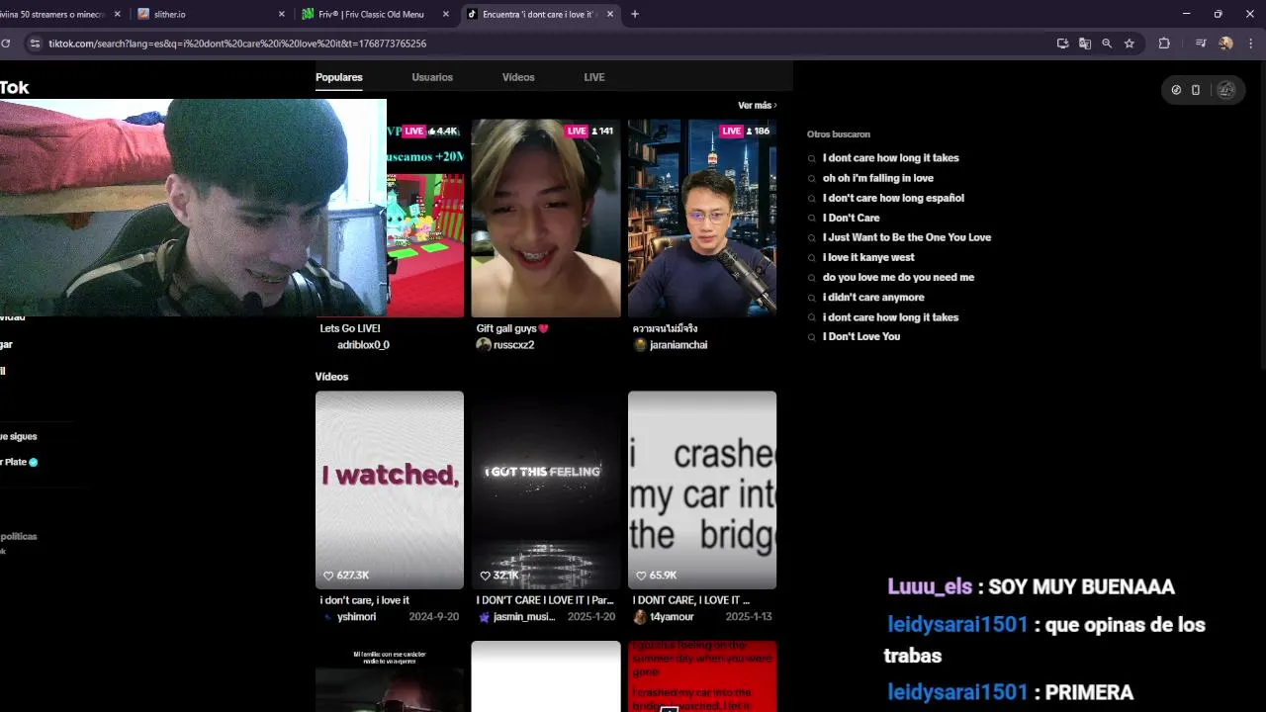Click the red-background lyrics video thumbnail
The width and height of the screenshot is (1266, 712).
702,676
